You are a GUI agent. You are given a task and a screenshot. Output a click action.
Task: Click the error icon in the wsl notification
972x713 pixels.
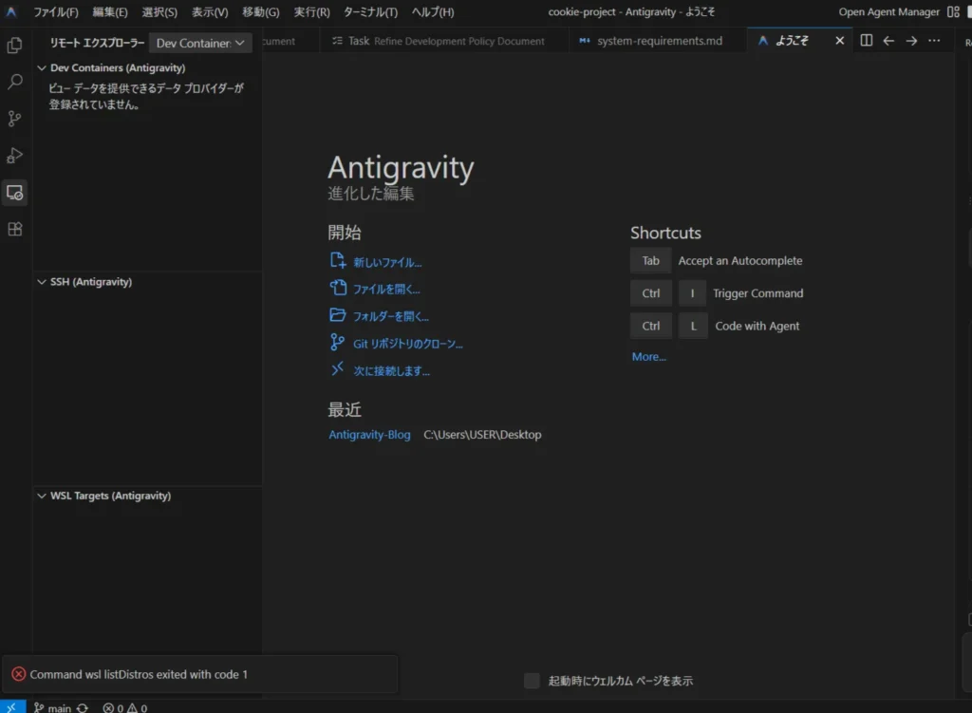19,674
